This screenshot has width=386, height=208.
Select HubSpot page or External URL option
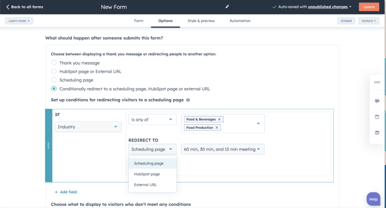[54, 71]
